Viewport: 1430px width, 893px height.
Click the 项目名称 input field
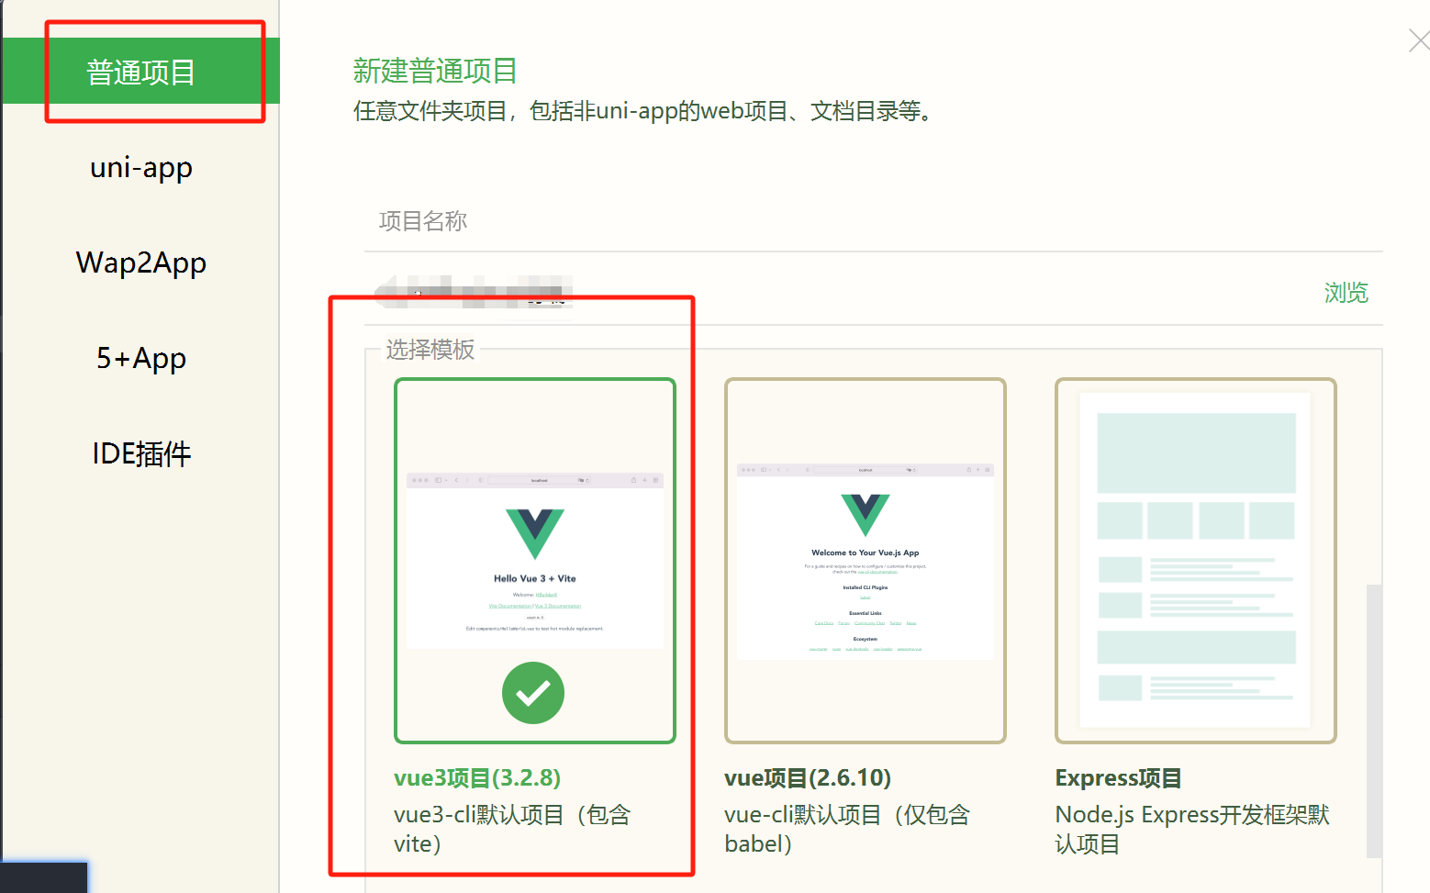point(873,221)
